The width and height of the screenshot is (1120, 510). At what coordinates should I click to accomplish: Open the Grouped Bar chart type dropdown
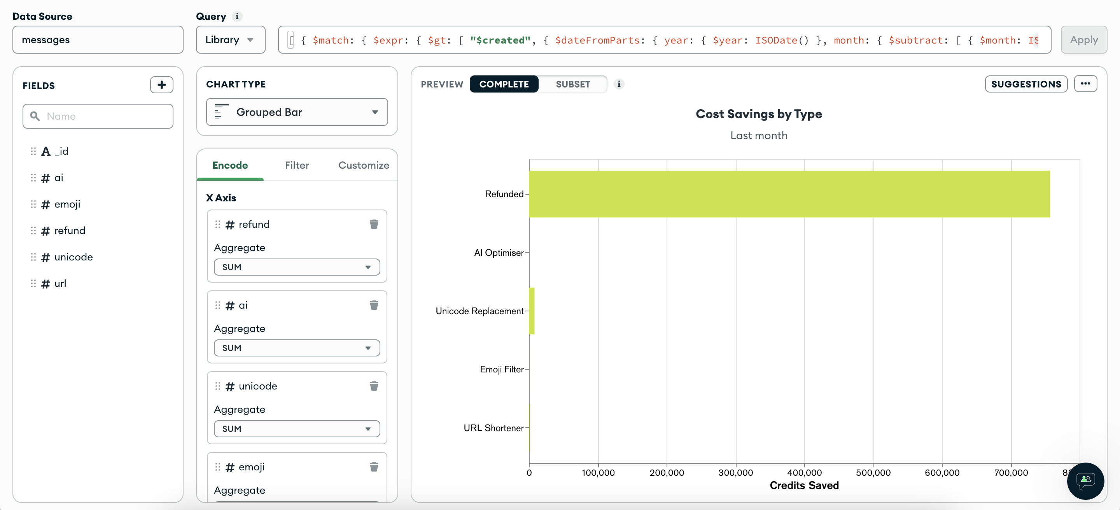296,112
